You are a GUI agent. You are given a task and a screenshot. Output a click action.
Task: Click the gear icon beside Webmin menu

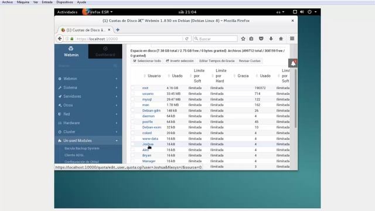point(60,79)
